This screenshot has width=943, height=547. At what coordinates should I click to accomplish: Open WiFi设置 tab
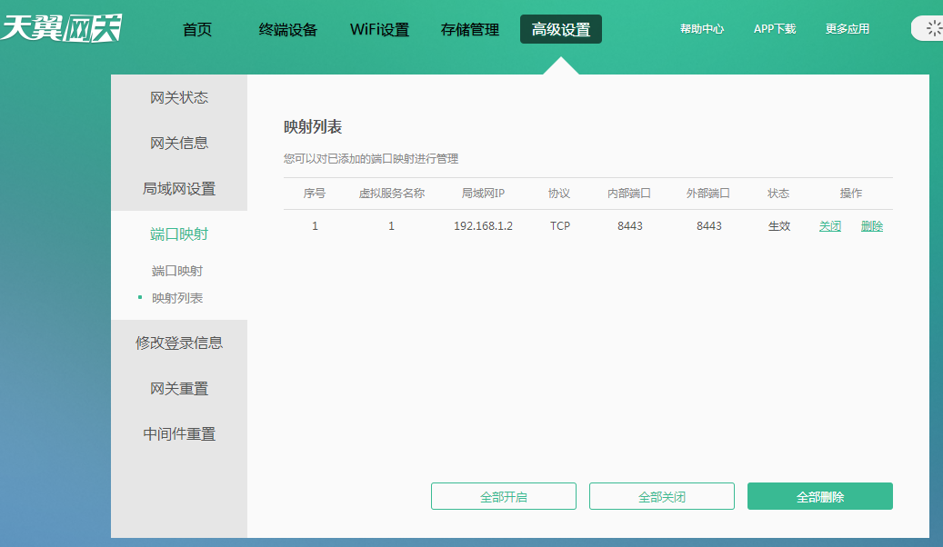click(379, 29)
